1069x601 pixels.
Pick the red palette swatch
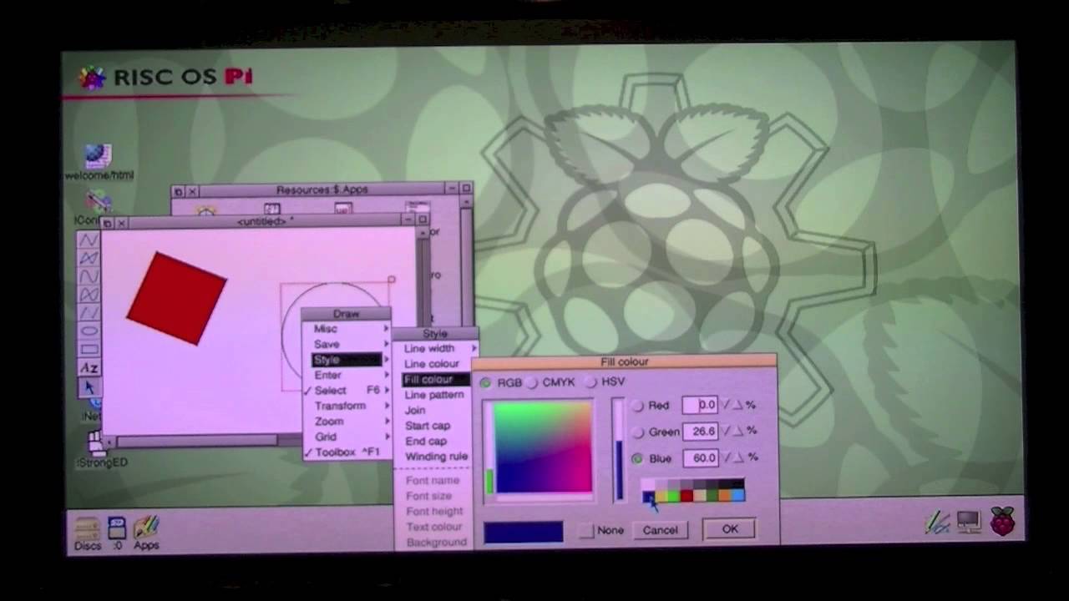(x=686, y=496)
